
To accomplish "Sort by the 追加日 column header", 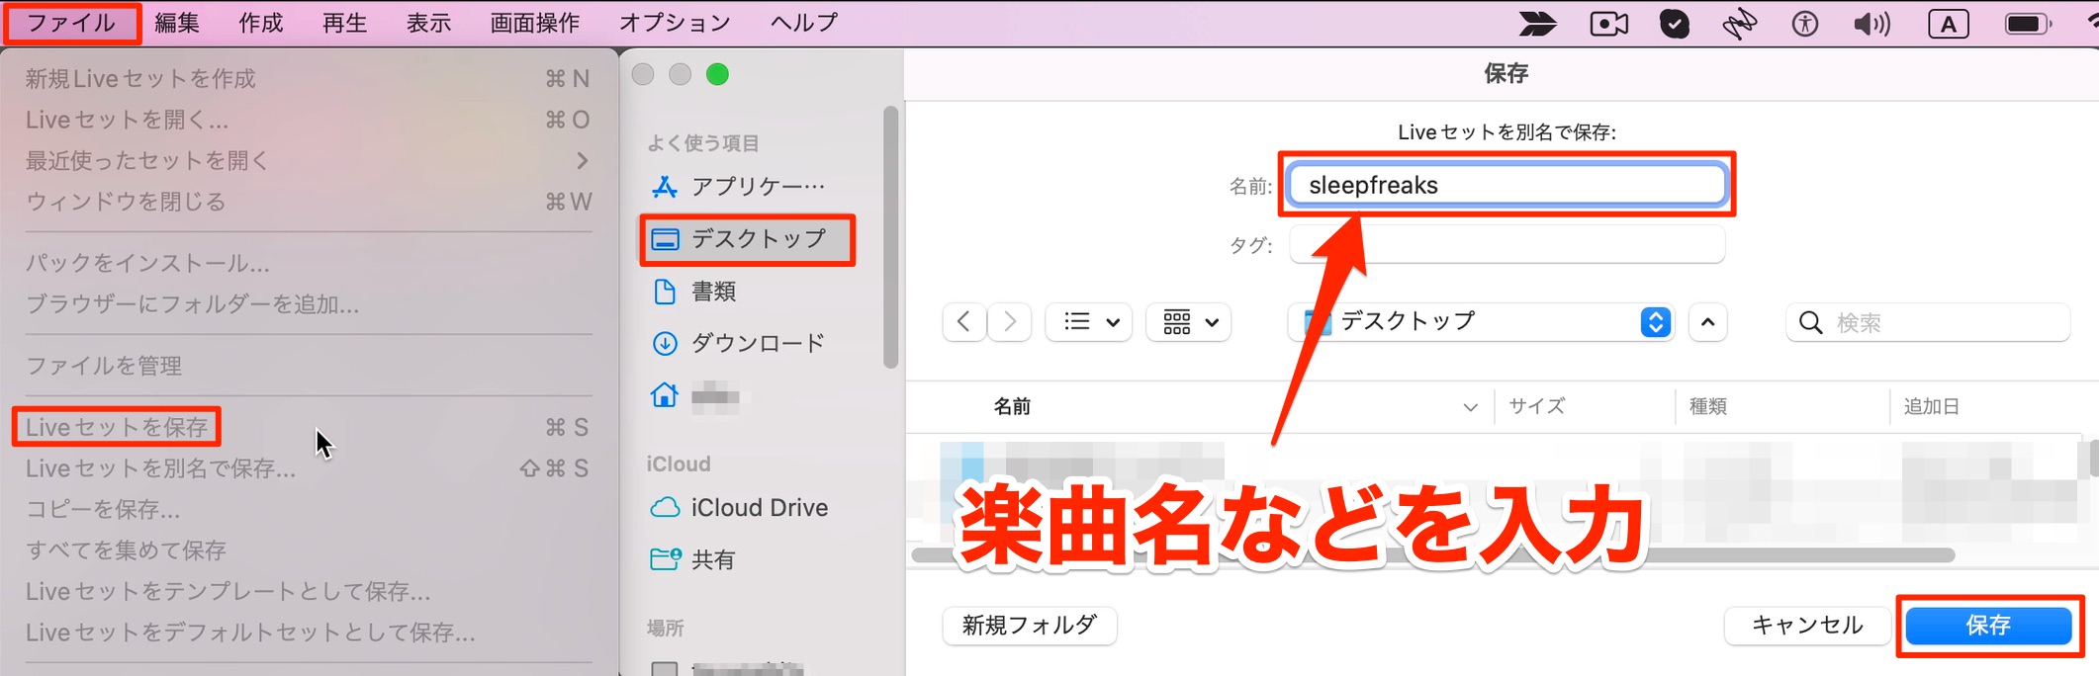I will pyautogui.click(x=1931, y=406).
